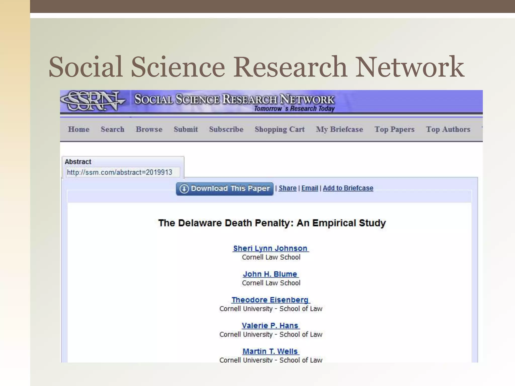Click Download This Paper button
The image size is (515, 386).
(x=225, y=189)
